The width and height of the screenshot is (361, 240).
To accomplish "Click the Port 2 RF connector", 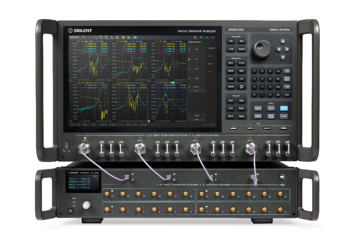I will pos(140,149).
